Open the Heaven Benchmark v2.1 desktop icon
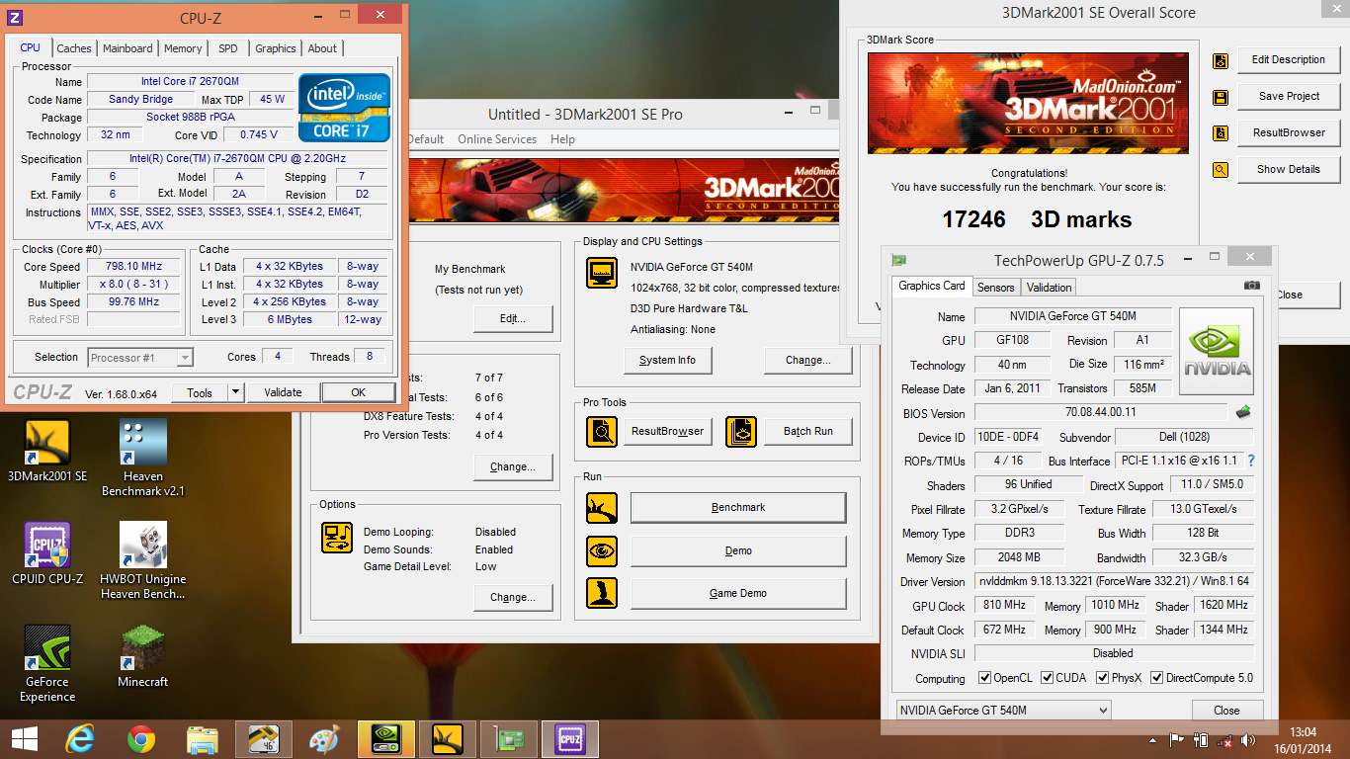 tap(143, 457)
